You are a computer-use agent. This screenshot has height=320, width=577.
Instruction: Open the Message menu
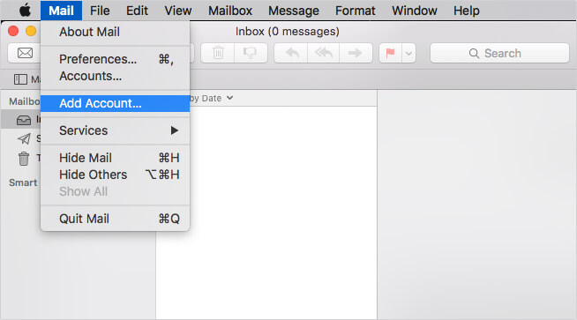click(x=293, y=11)
